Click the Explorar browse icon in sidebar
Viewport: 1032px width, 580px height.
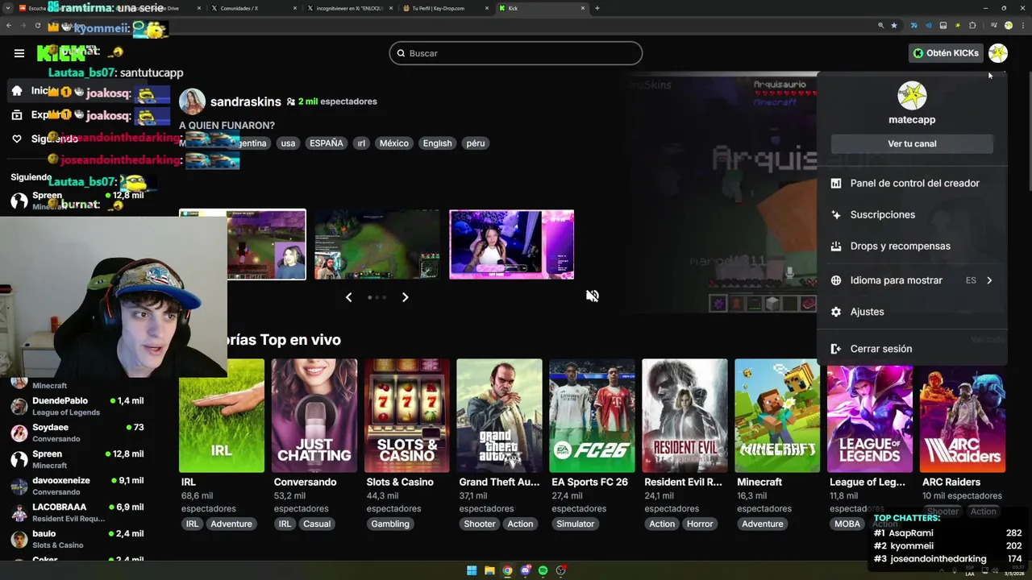17,115
